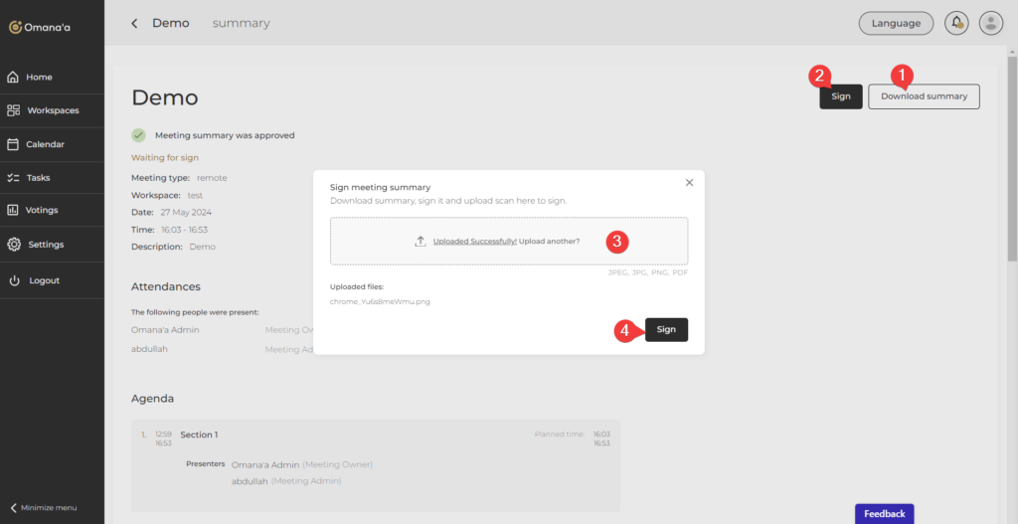Open the notifications bell icon
The height and width of the screenshot is (524, 1018).
coord(956,23)
